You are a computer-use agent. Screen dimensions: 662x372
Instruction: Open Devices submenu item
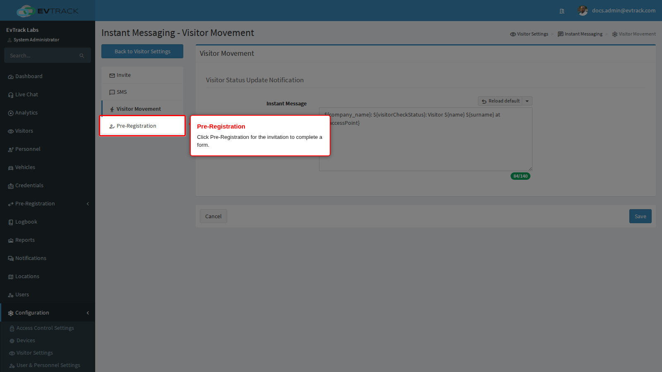click(48, 341)
